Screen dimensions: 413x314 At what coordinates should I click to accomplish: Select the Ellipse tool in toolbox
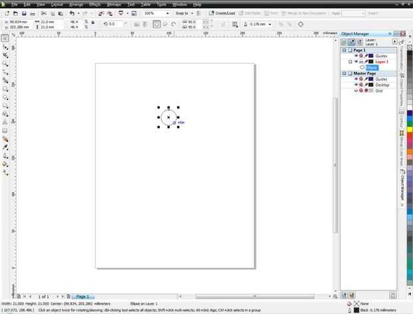point(5,97)
